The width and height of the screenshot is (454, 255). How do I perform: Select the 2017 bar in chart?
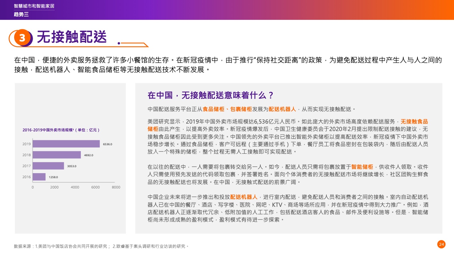(48, 166)
